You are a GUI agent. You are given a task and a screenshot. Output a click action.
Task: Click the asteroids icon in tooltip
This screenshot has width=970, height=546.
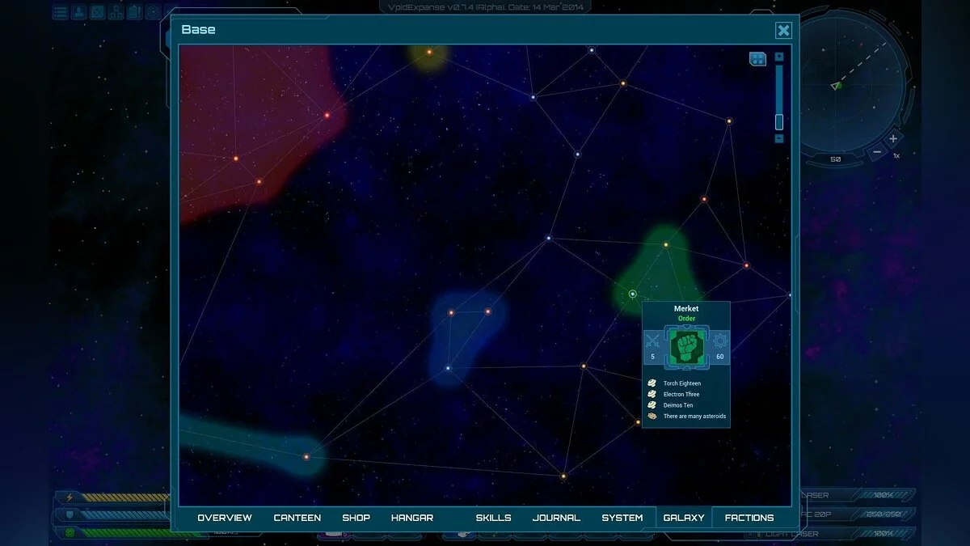click(652, 417)
